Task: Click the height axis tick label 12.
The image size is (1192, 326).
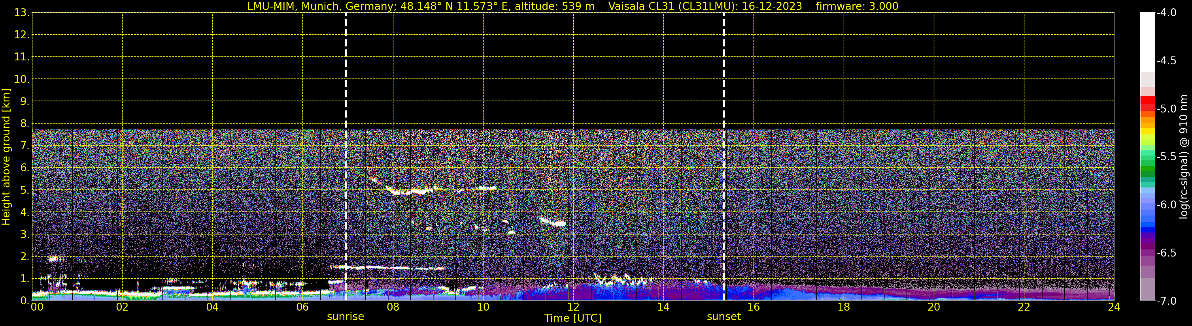Action: coord(22,35)
